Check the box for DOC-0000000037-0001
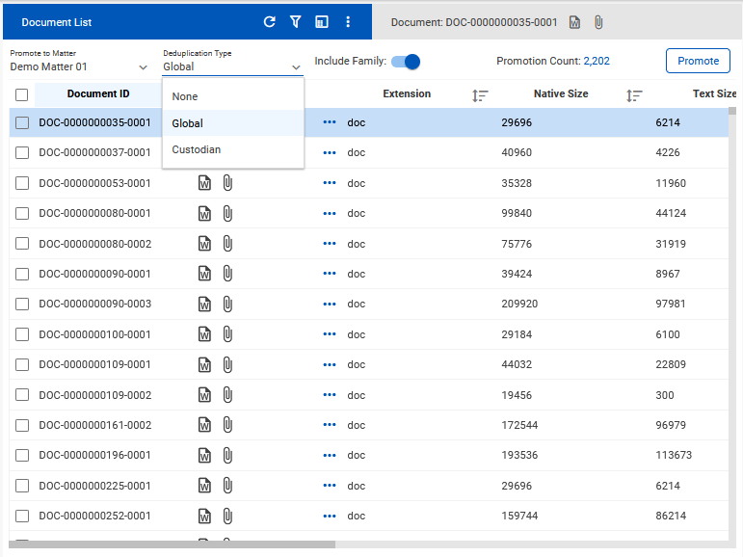Viewport: 743px width, 557px height. pyautogui.click(x=22, y=152)
